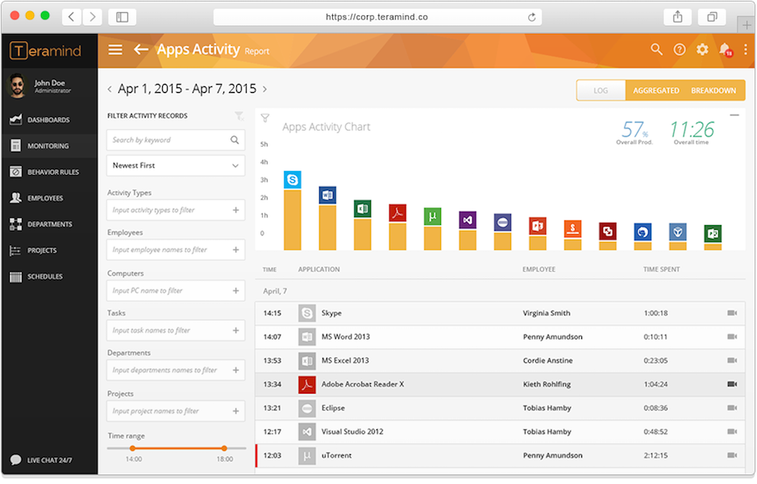
Task: Click the time range start handle
Action: tap(133, 449)
